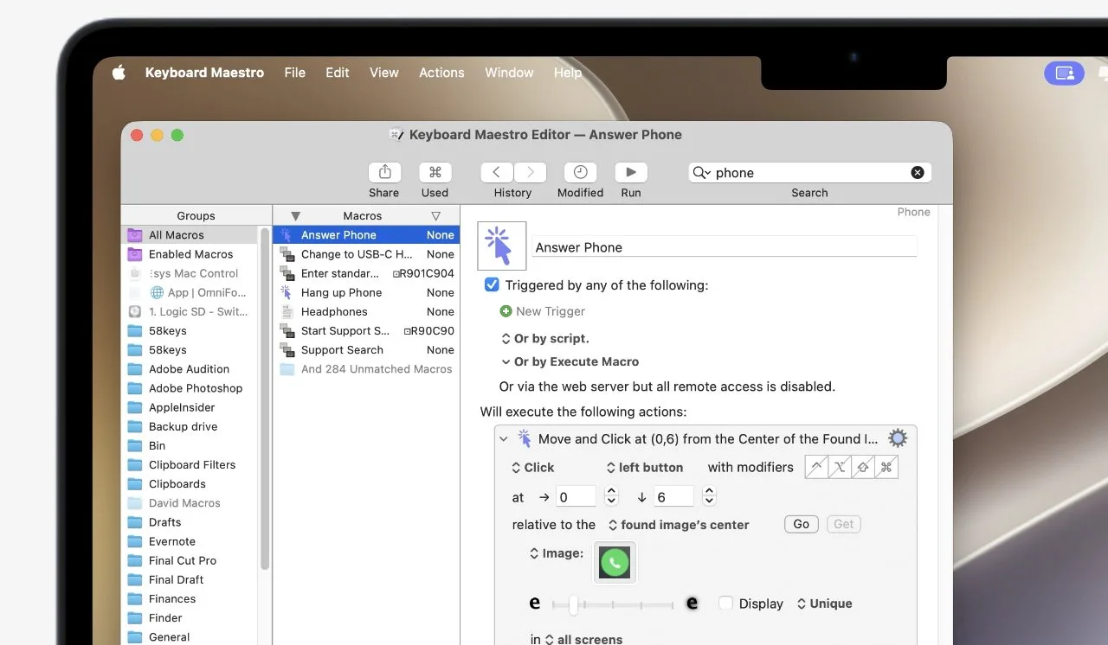Select the Headphones macro
The height and width of the screenshot is (645, 1108).
(x=366, y=311)
